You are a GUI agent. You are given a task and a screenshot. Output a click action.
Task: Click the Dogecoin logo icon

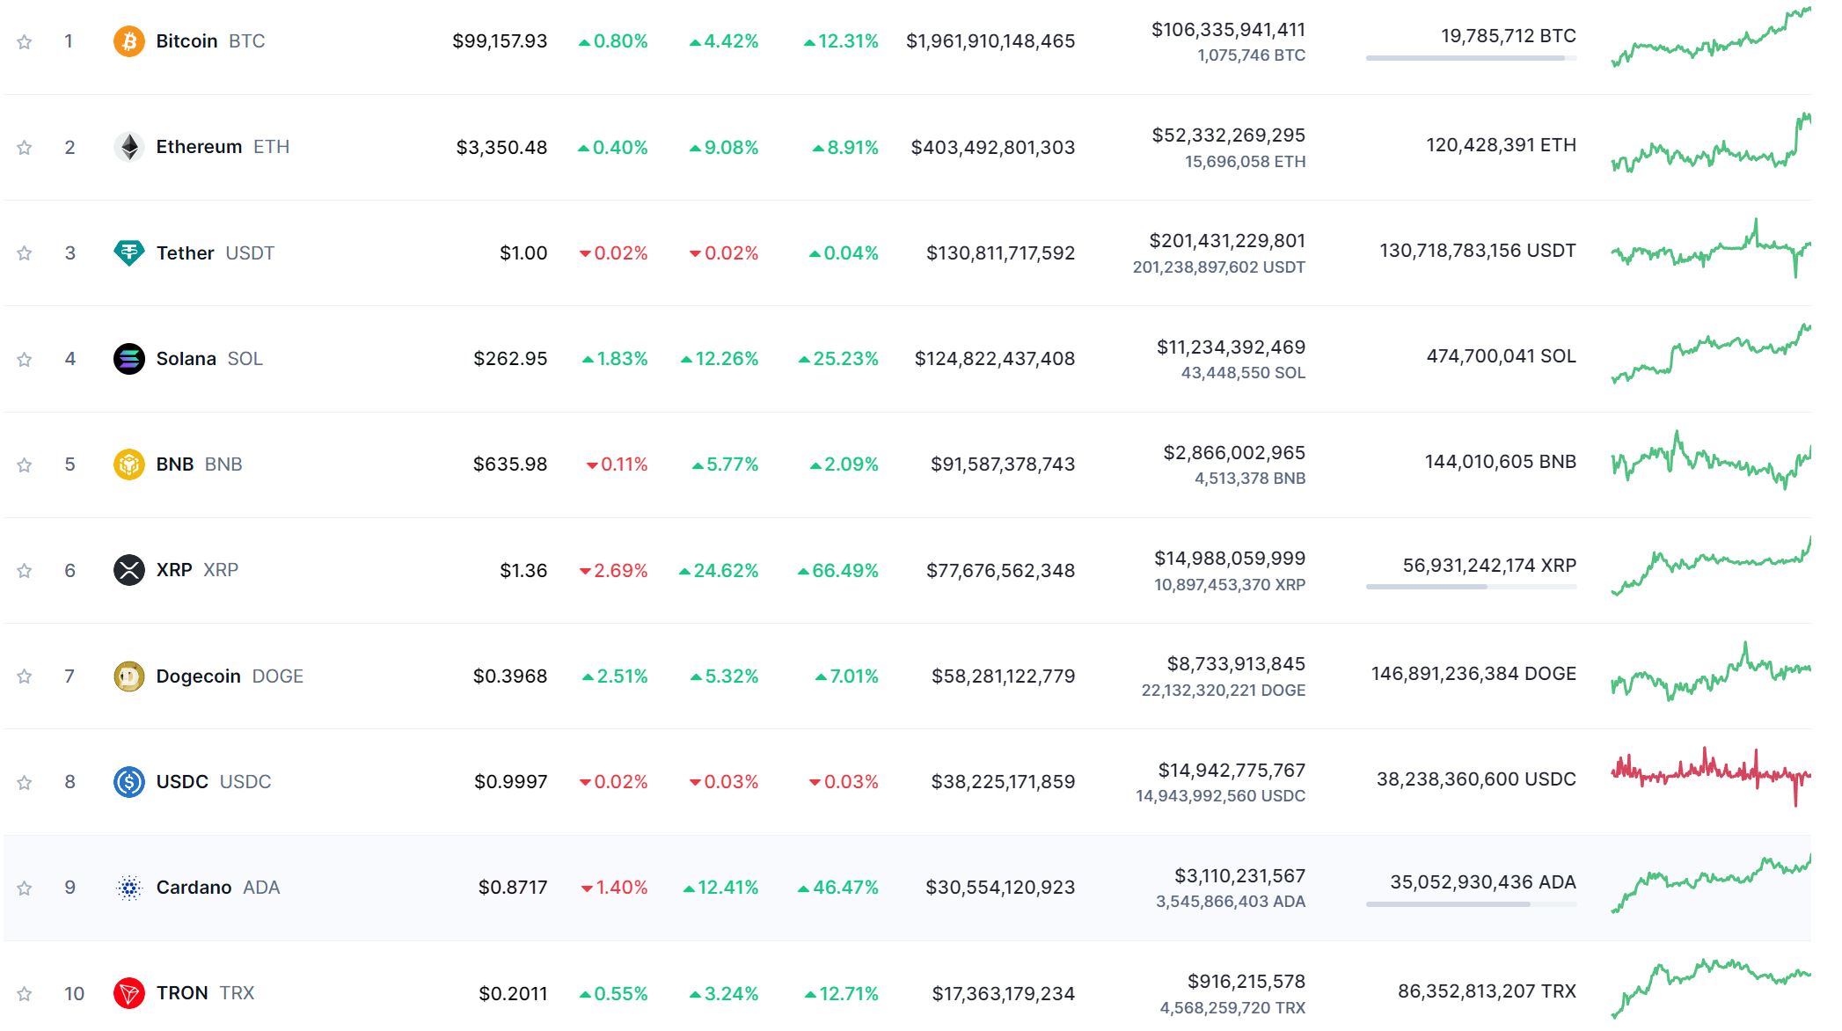(x=129, y=676)
